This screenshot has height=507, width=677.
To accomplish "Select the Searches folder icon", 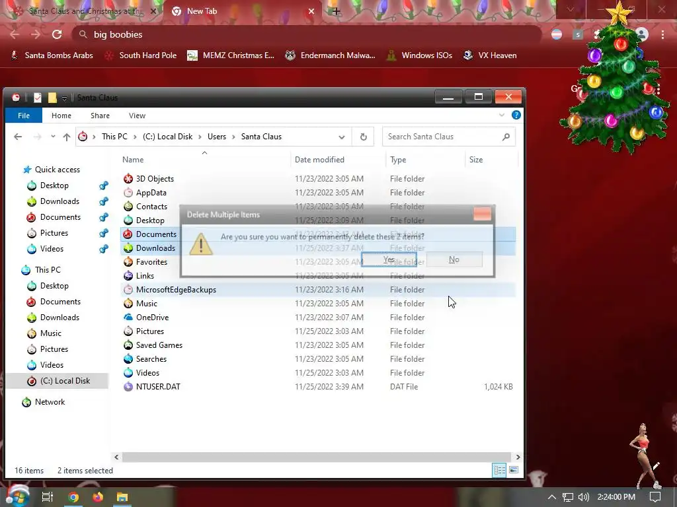I will click(x=128, y=359).
